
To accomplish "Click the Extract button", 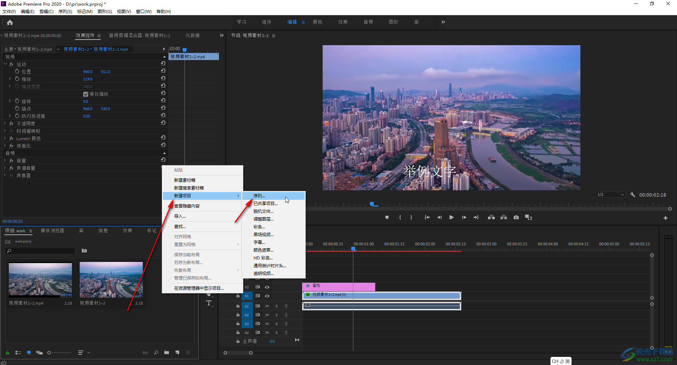I will click(x=504, y=217).
